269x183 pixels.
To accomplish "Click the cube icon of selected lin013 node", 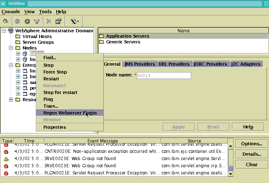I will (x=25, y=54).
